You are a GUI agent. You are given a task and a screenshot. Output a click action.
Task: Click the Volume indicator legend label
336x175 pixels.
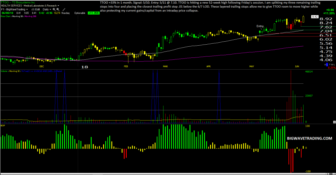click(4, 71)
